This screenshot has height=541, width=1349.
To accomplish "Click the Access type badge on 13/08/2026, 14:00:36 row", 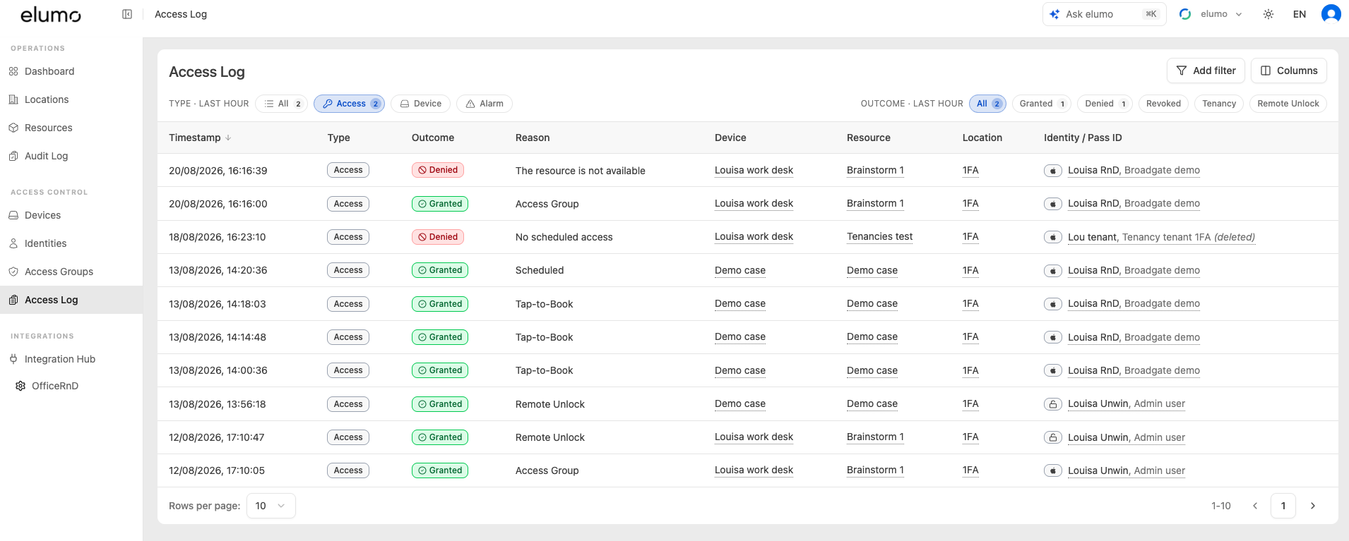I will point(348,370).
